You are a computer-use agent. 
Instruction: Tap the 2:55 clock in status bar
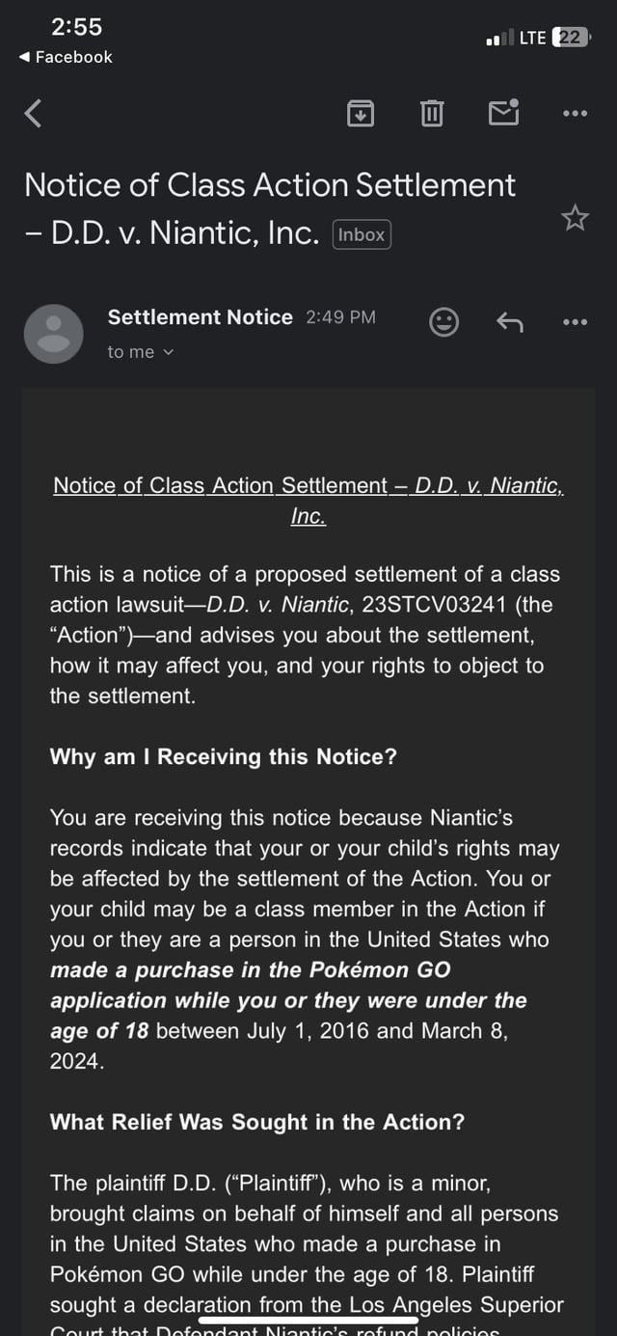76,27
